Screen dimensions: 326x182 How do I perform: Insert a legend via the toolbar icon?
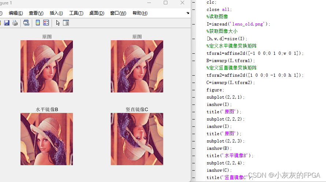[x=46, y=23]
